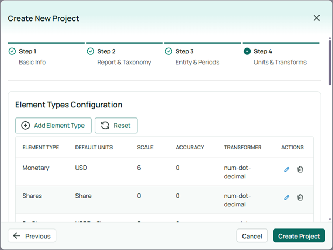Viewport: 333px width, 250px height.
Task: Click the SCALE column header
Action: 145,148
